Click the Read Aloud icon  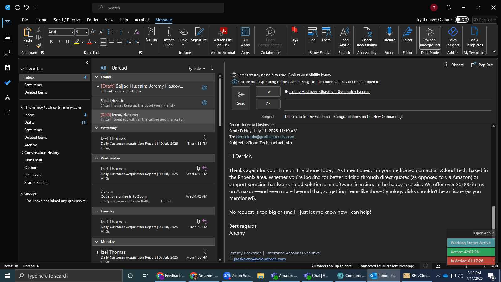[x=344, y=32]
